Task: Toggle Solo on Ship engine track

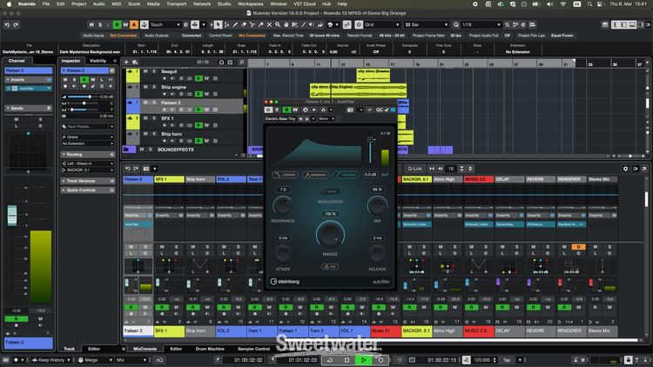Action: tap(153, 87)
